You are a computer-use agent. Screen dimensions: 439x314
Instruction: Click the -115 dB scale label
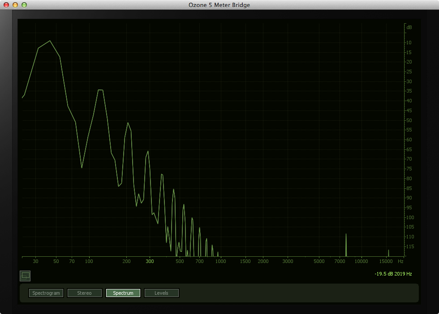(409, 246)
